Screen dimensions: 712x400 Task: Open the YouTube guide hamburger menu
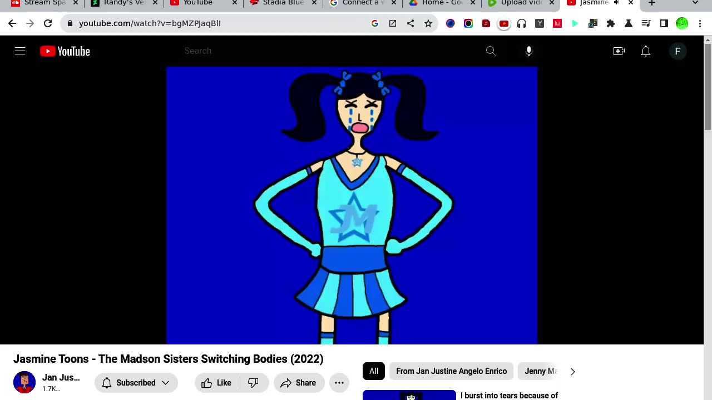(x=20, y=51)
